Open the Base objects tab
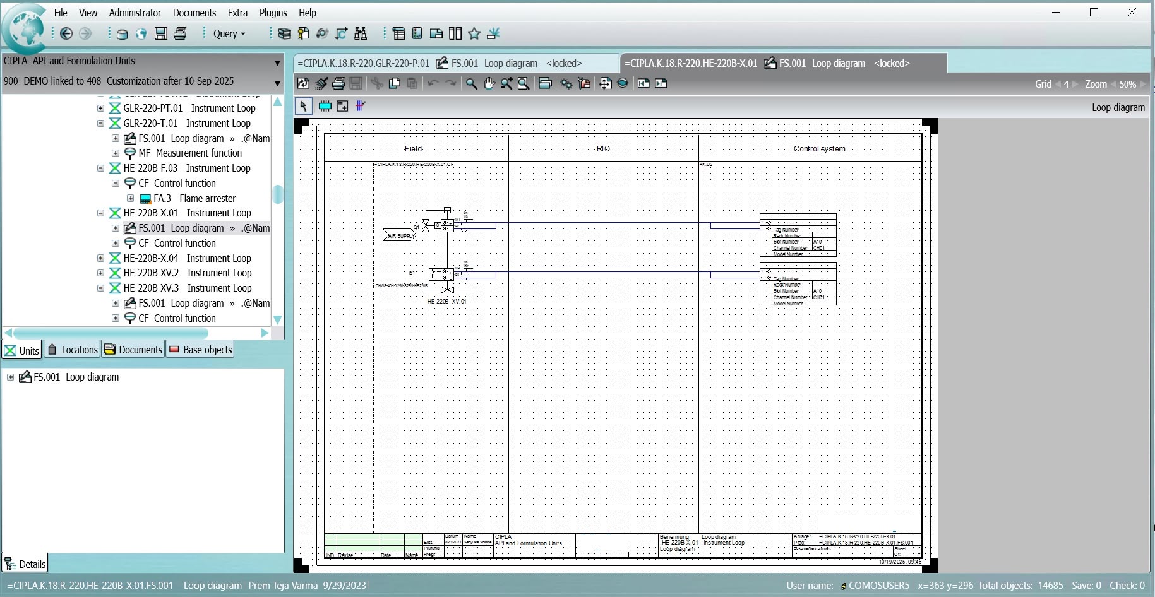Image resolution: width=1155 pixels, height=597 pixels. pyautogui.click(x=200, y=350)
